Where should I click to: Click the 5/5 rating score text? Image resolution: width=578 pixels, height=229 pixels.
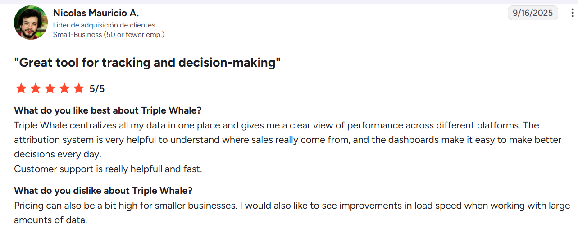click(x=97, y=89)
